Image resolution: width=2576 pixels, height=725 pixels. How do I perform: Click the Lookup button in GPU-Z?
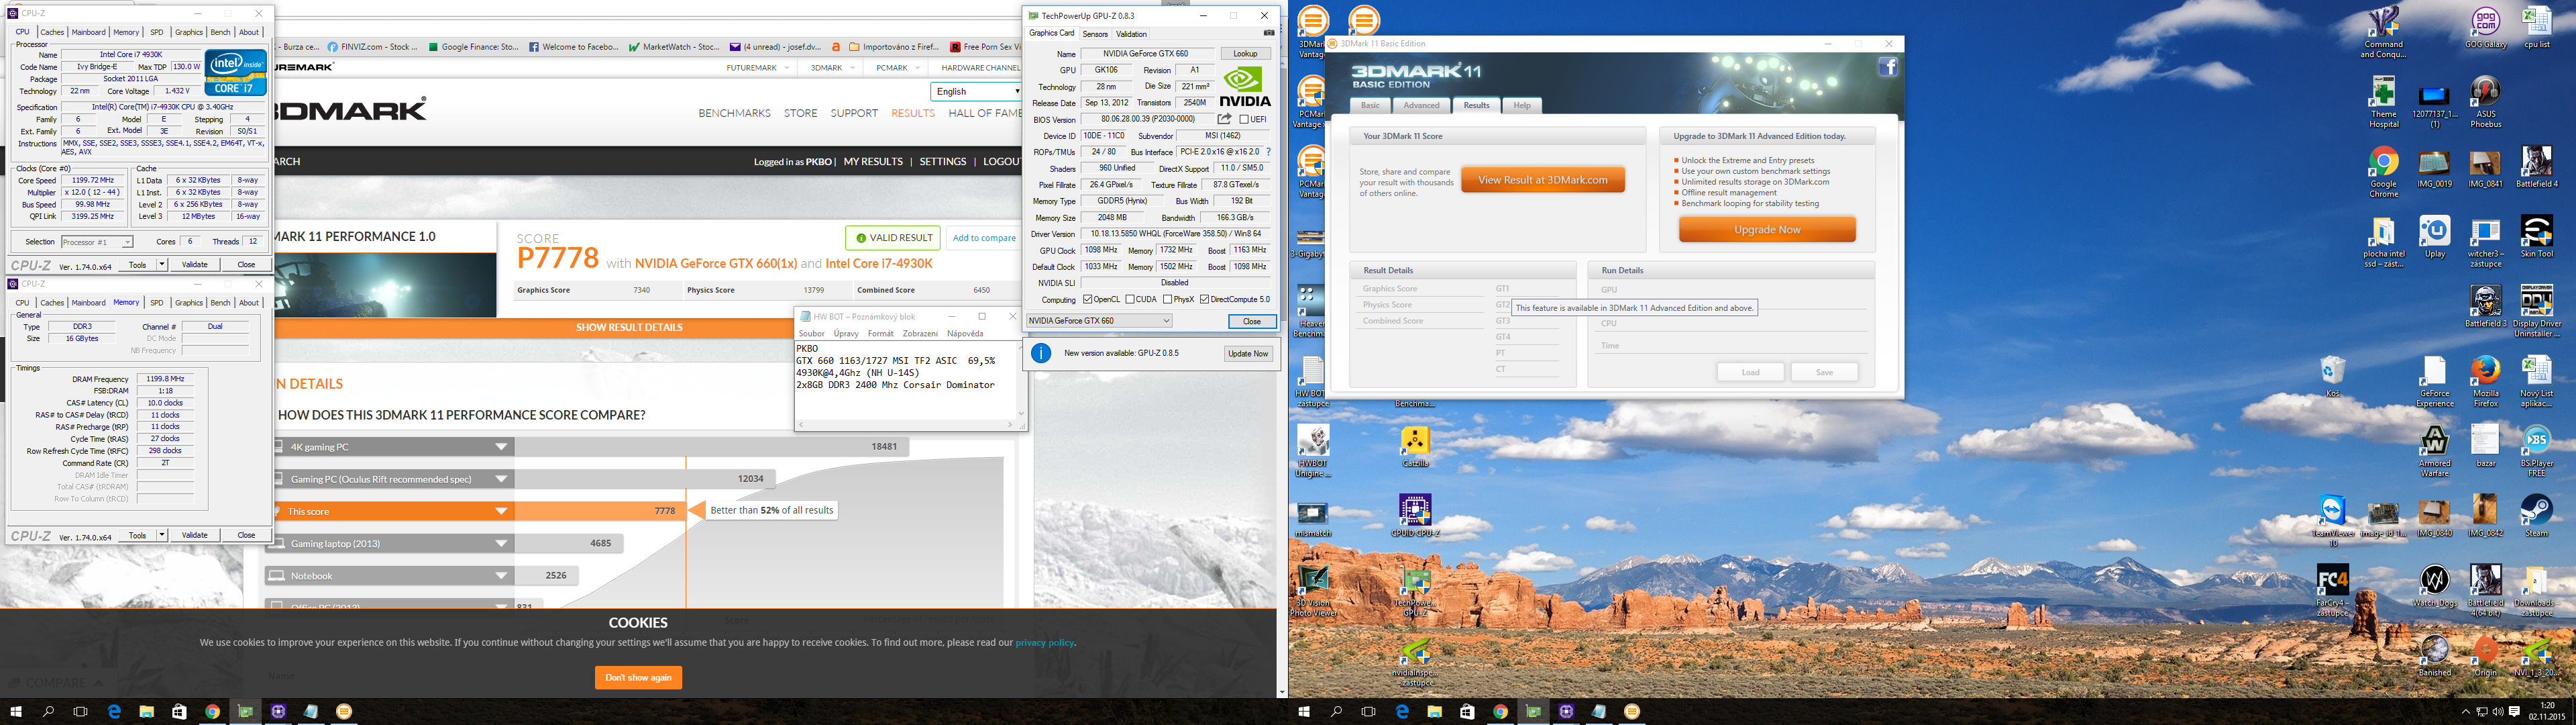1245,54
